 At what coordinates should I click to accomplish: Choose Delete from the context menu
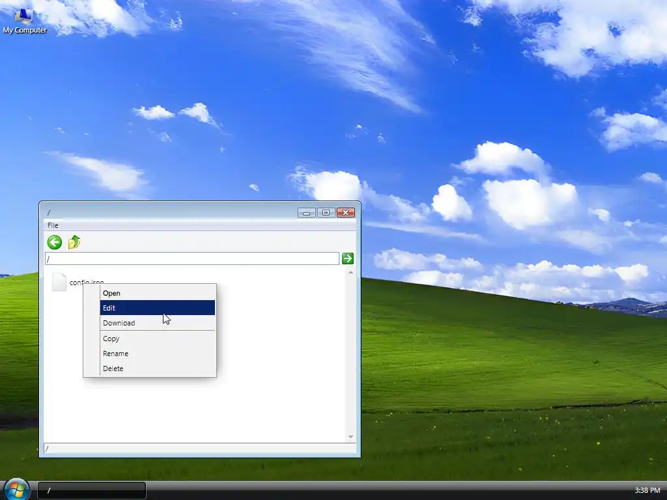158,368
